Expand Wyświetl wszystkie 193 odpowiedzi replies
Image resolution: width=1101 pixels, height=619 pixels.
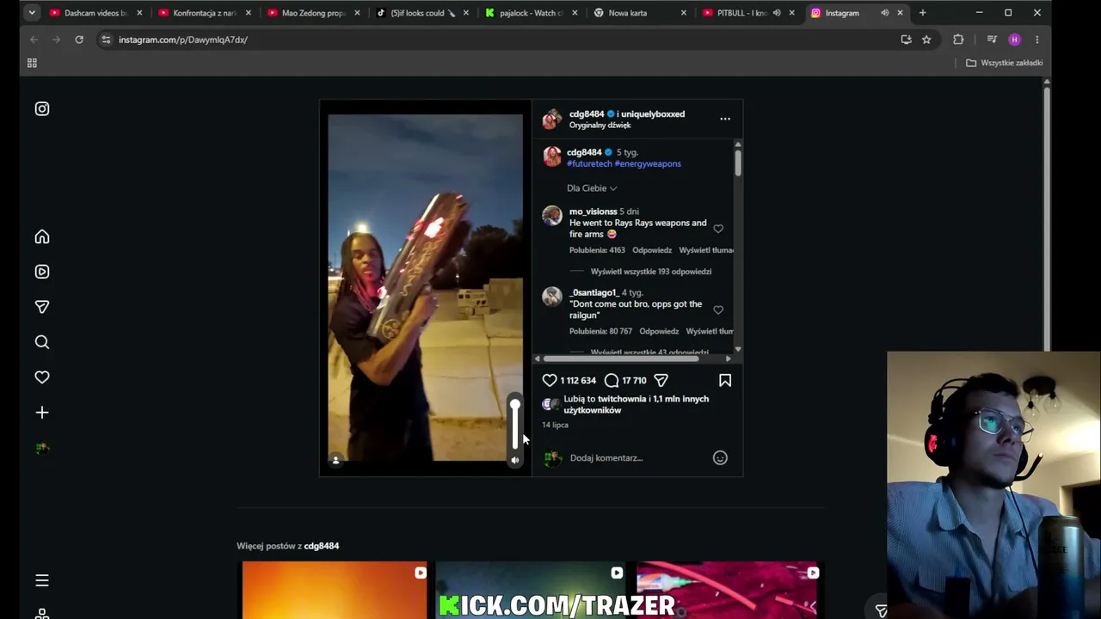pyautogui.click(x=651, y=272)
